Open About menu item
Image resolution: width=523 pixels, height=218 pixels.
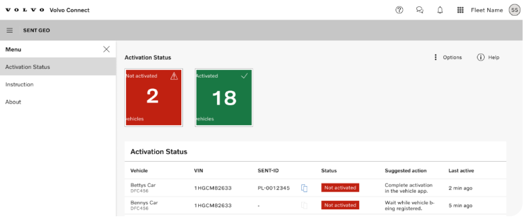[x=58, y=102]
